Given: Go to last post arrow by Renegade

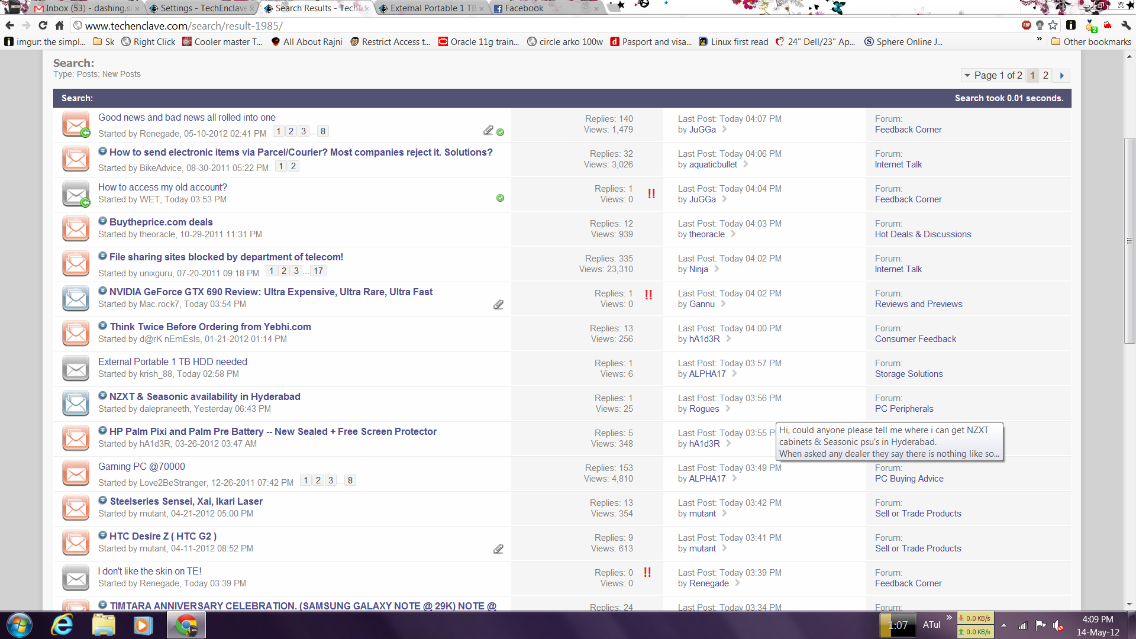Looking at the screenshot, I should [737, 583].
